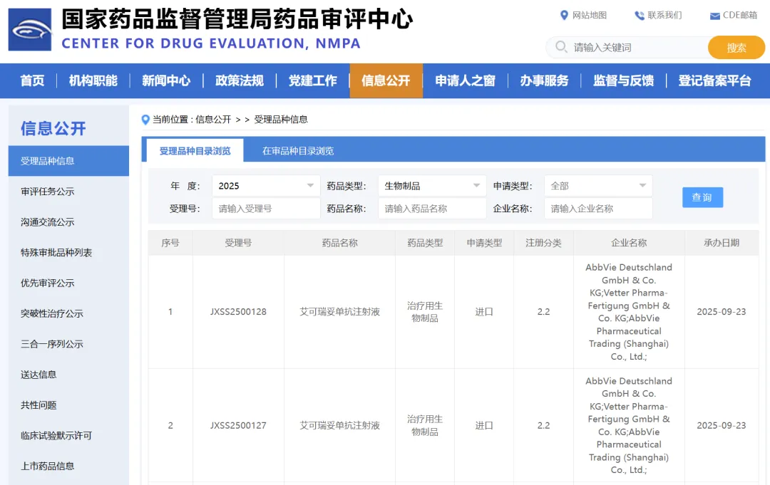The width and height of the screenshot is (770, 485).
Task: Open 优先审评公示 in the sidebar
Action: pos(48,283)
